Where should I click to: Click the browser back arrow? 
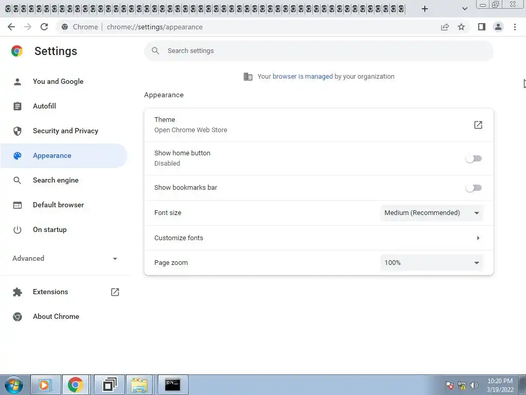tap(11, 27)
